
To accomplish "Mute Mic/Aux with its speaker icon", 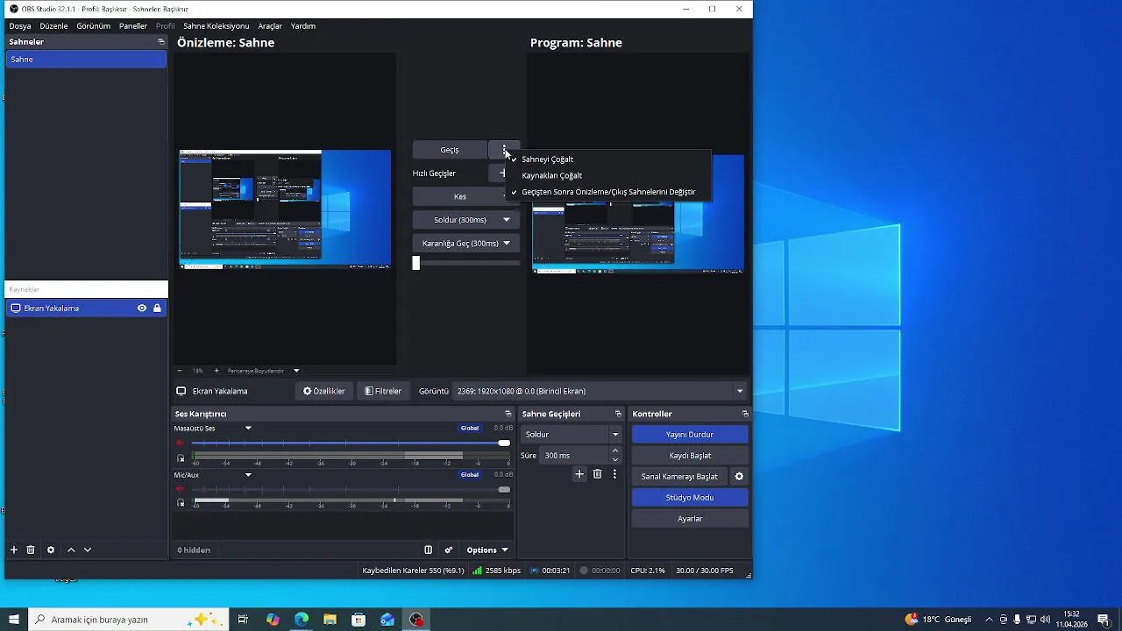I will click(181, 489).
